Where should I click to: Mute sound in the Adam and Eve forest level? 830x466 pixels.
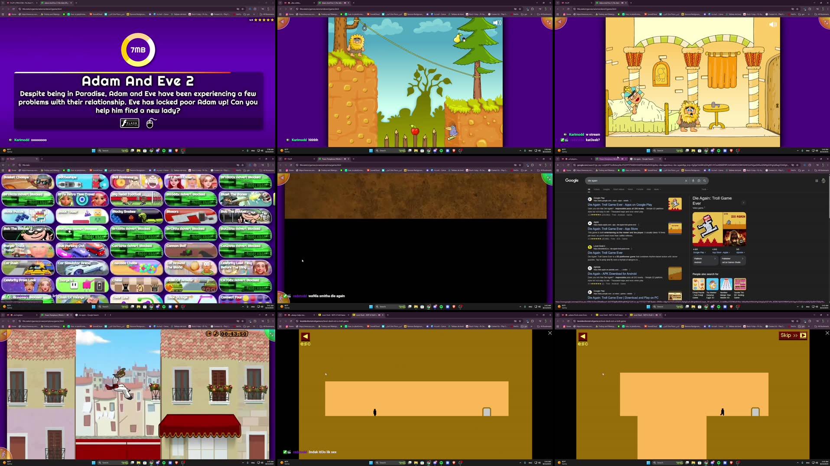click(x=497, y=23)
